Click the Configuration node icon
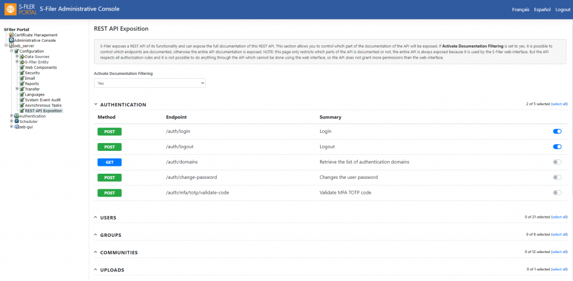The image size is (573, 281). click(16, 51)
